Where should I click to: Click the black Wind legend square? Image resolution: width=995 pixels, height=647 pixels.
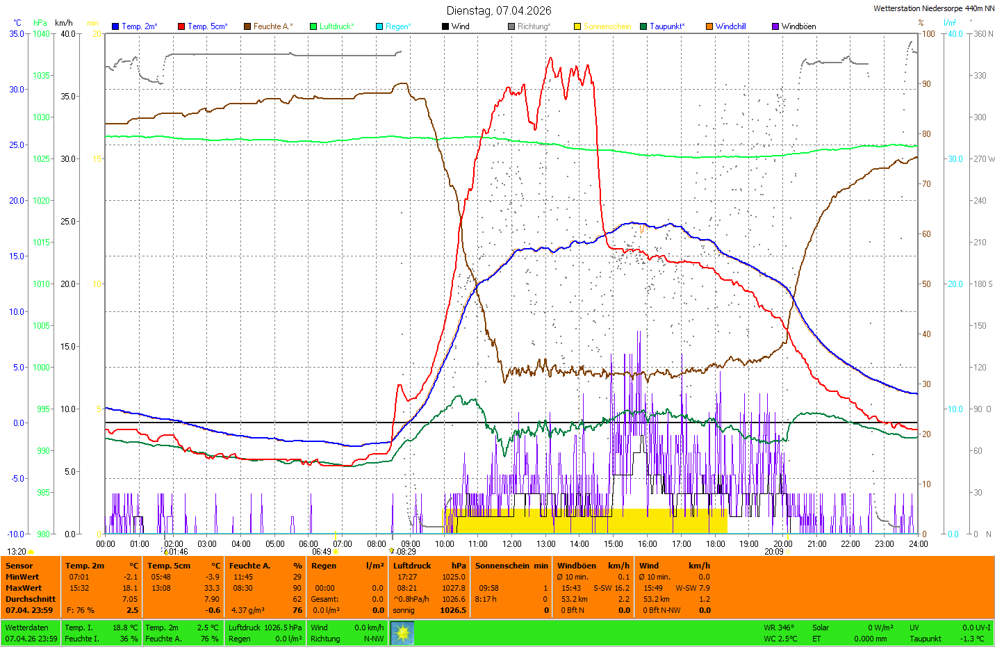tap(445, 26)
